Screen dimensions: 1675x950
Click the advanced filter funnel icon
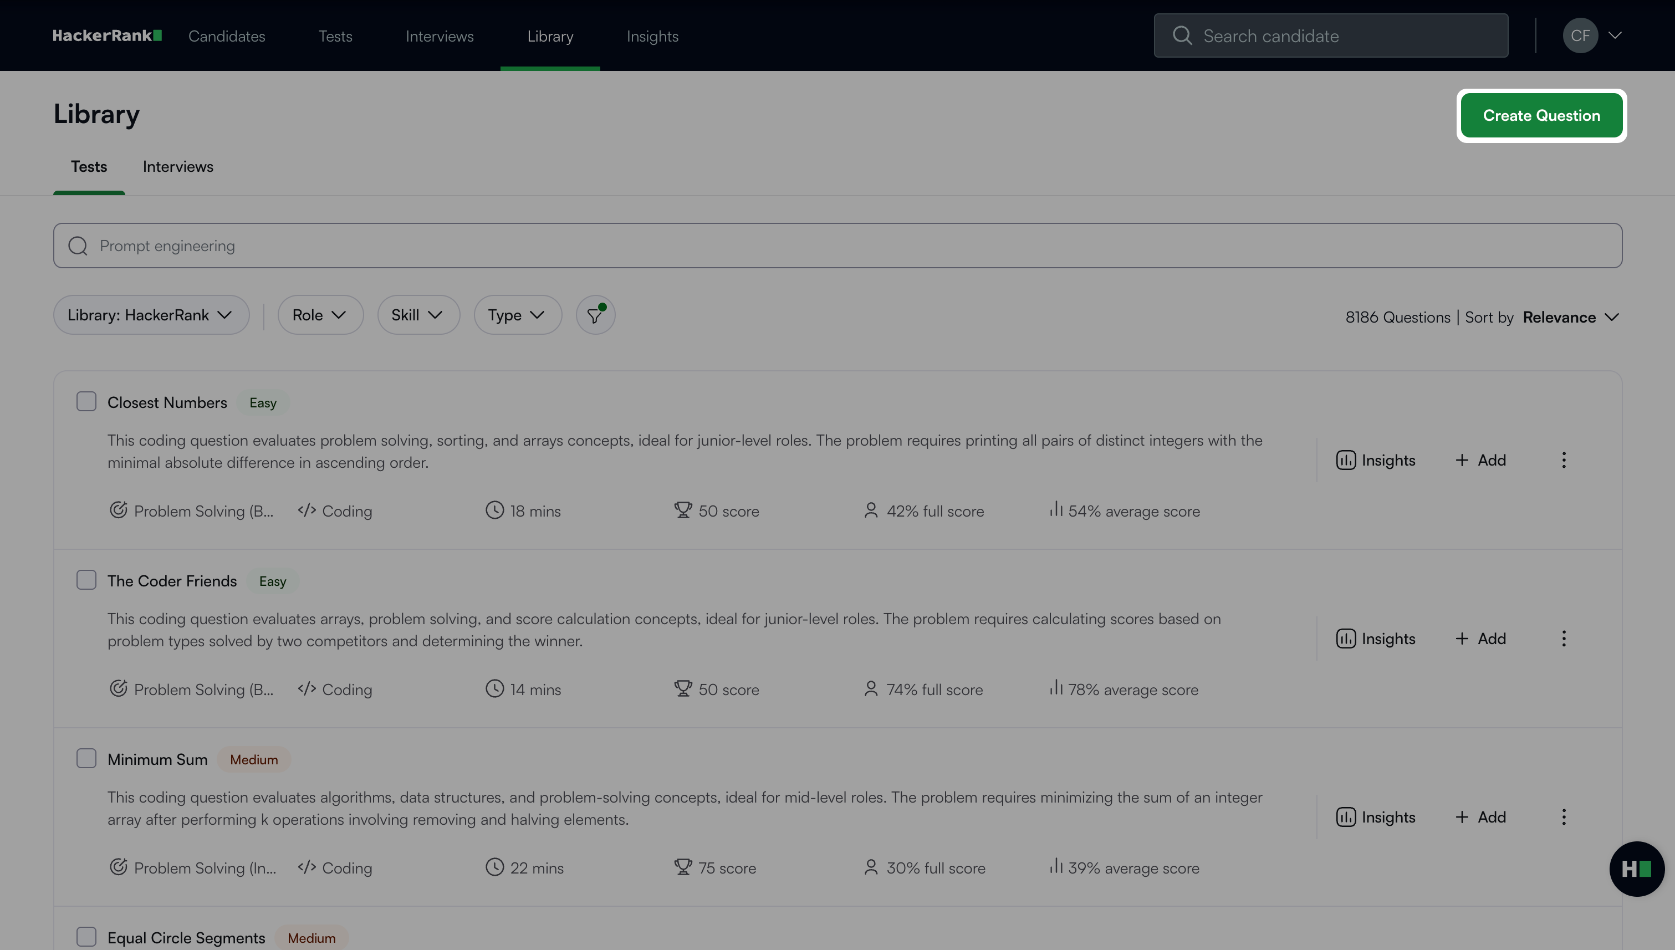594,316
